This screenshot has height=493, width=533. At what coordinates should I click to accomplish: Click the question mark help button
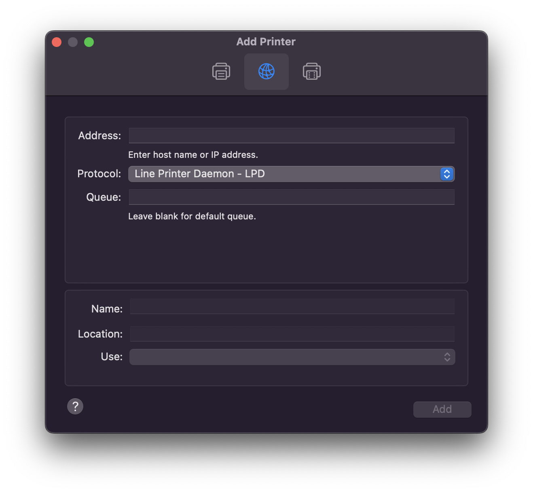(75, 406)
